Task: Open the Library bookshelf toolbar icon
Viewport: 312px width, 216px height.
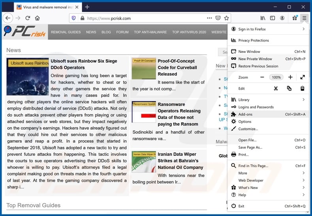Action: pyautogui.click(x=263, y=18)
